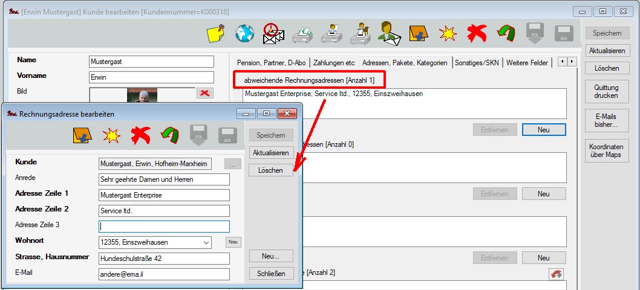This screenshot has width=640, height=290.
Task: Open Kunde selection with the ellipsis button
Action: click(232, 164)
